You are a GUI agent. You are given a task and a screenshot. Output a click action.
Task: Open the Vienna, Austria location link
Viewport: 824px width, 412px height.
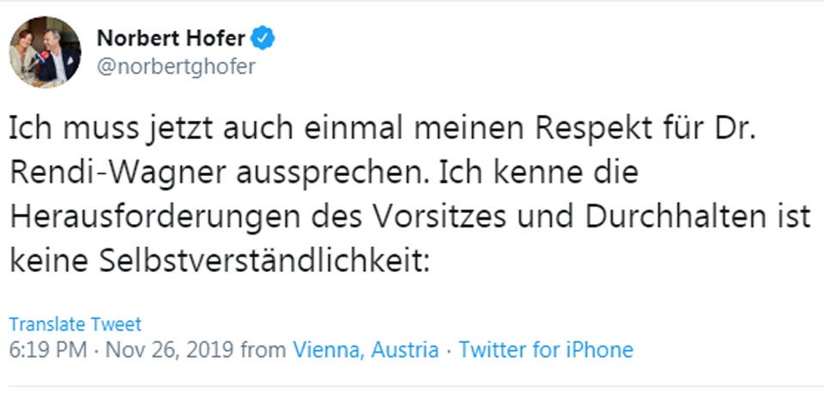pos(366,350)
